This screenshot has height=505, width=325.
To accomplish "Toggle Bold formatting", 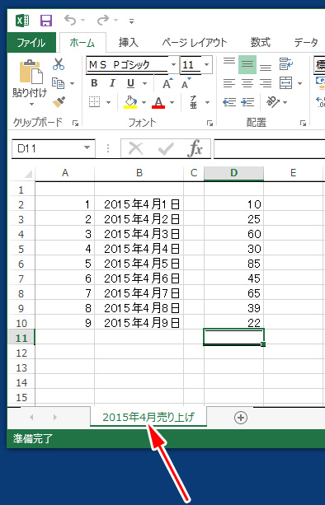I will (x=94, y=83).
